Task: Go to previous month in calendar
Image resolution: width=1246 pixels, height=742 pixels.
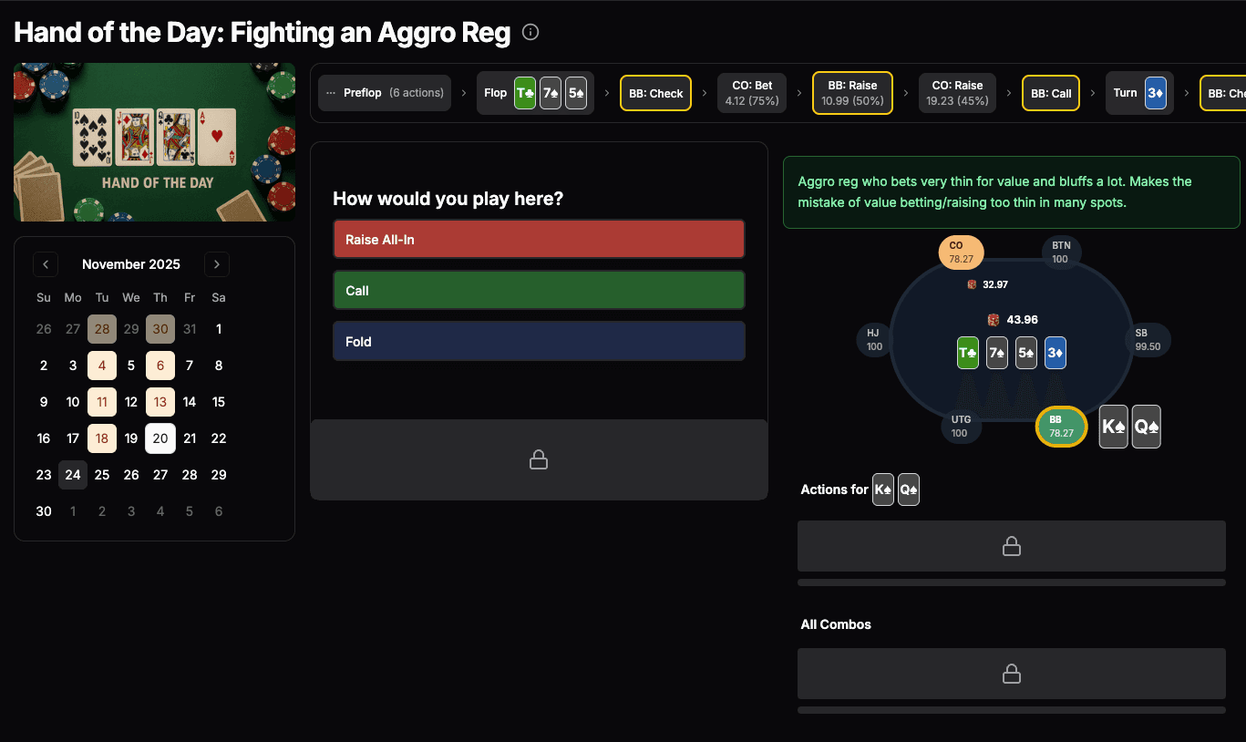Action: click(46, 264)
